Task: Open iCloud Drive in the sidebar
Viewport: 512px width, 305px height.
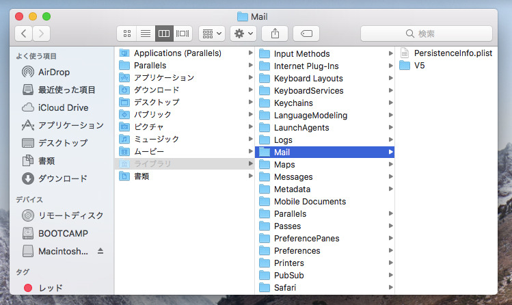Action: click(x=62, y=107)
